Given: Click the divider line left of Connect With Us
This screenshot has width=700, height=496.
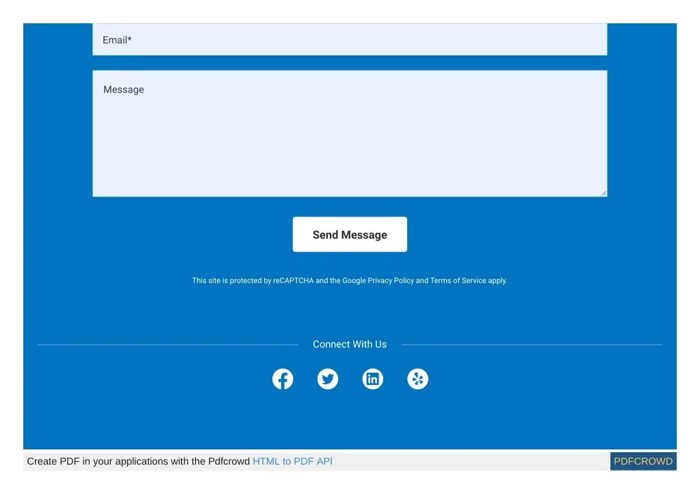Looking at the screenshot, I should [168, 345].
